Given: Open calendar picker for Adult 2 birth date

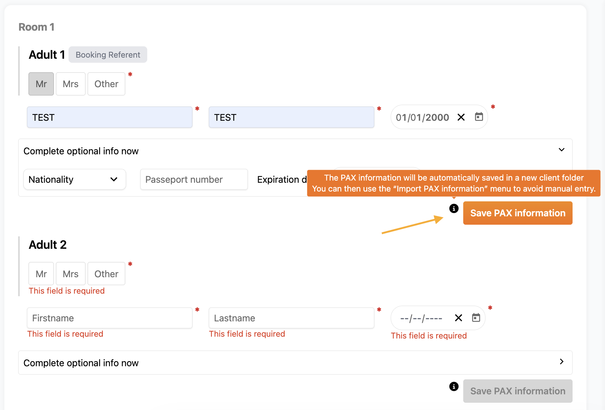Looking at the screenshot, I should [476, 318].
